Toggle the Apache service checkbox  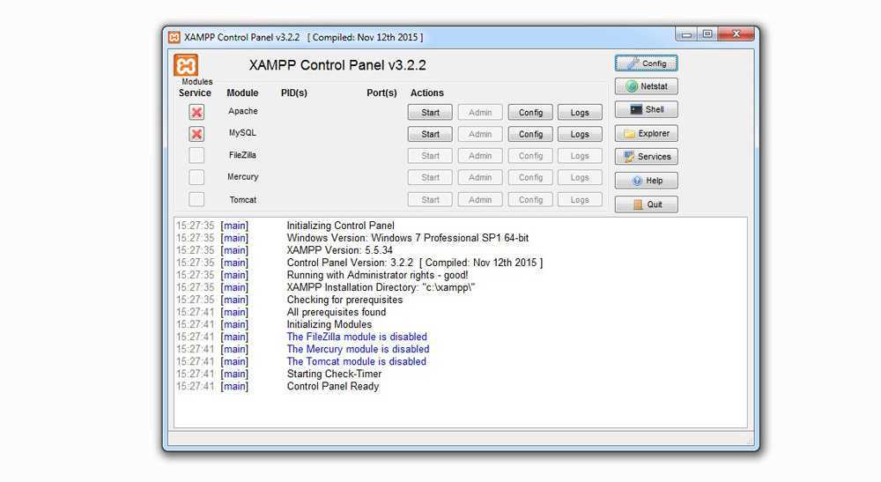(196, 113)
